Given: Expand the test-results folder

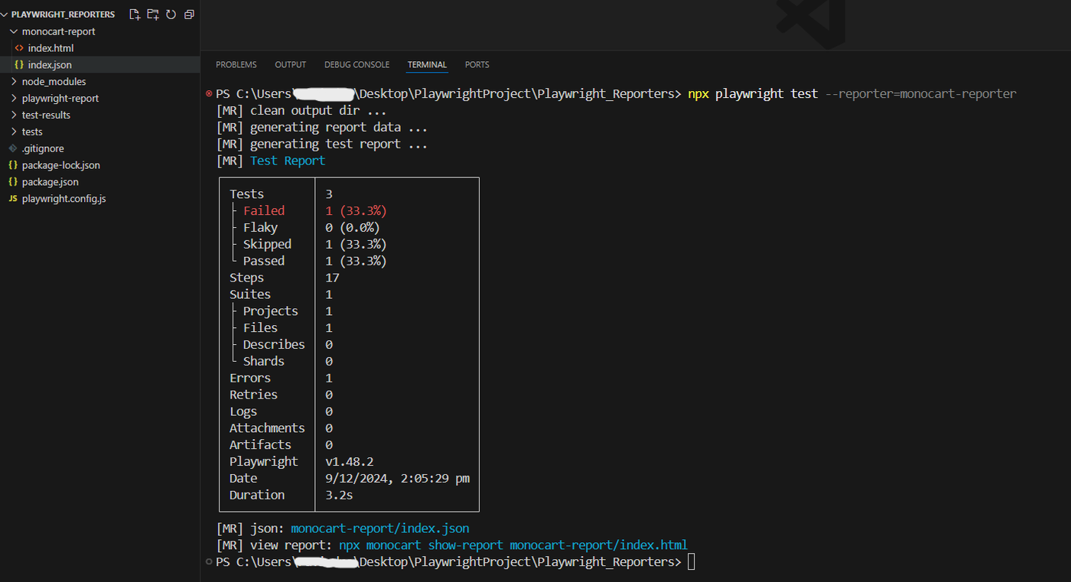Looking at the screenshot, I should coord(14,115).
